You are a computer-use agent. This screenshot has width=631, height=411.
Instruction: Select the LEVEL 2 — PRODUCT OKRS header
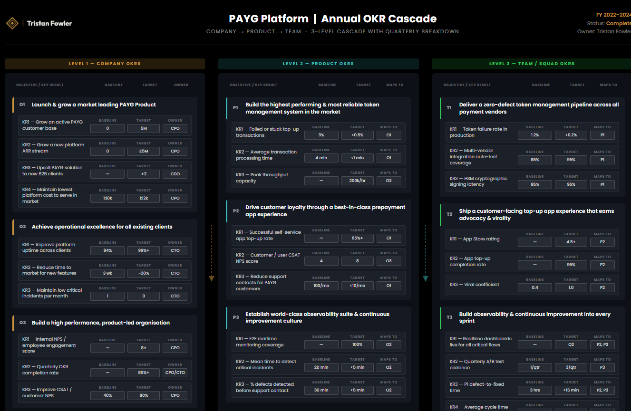pyautogui.click(x=318, y=63)
